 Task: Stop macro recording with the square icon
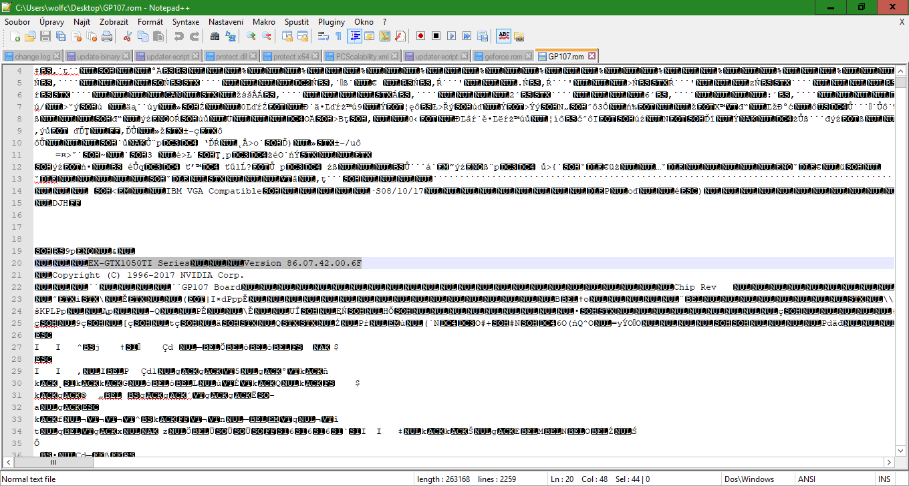(x=436, y=36)
